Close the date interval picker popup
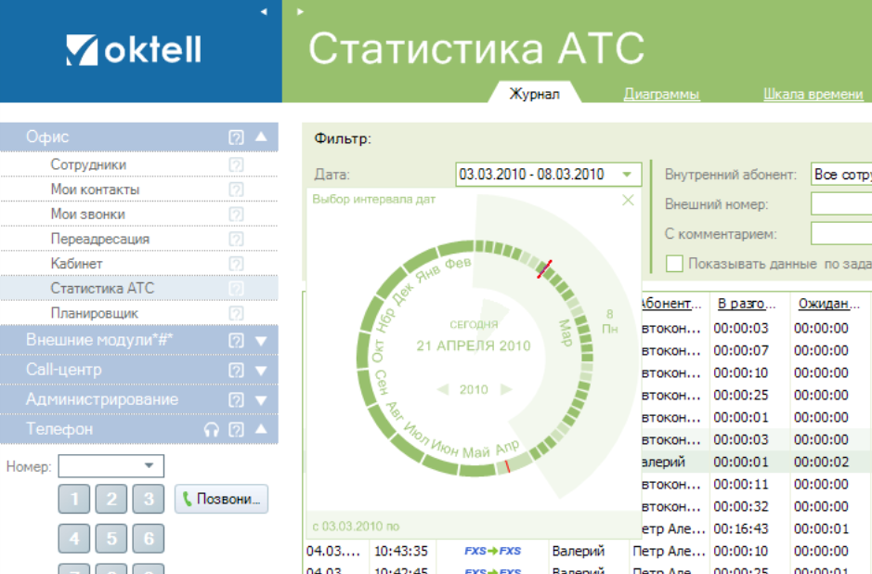 click(x=628, y=200)
